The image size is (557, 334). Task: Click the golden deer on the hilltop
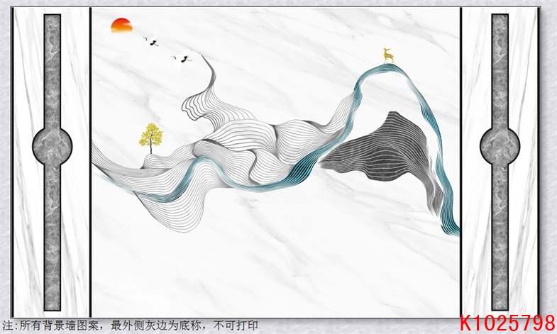388,56
